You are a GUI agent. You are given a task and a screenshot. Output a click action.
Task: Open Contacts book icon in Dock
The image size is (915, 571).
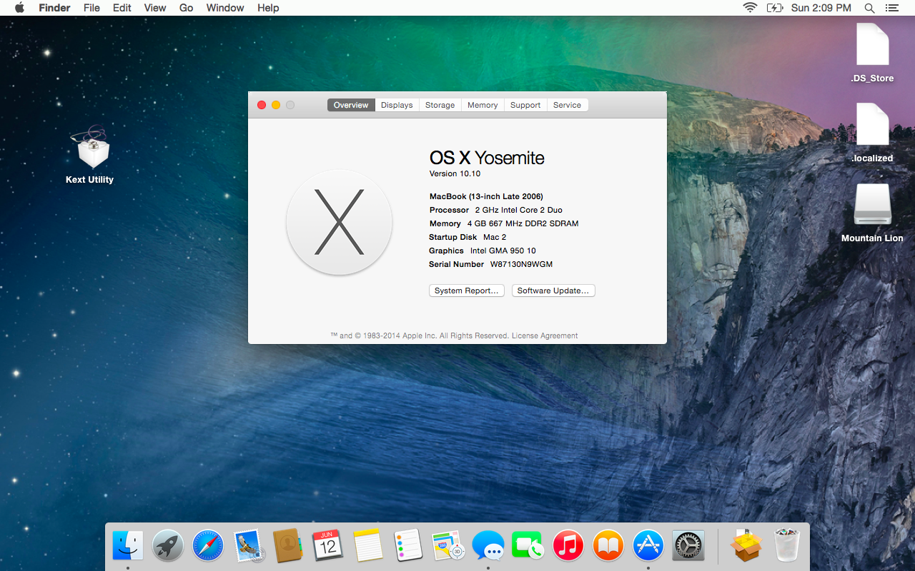[288, 546]
